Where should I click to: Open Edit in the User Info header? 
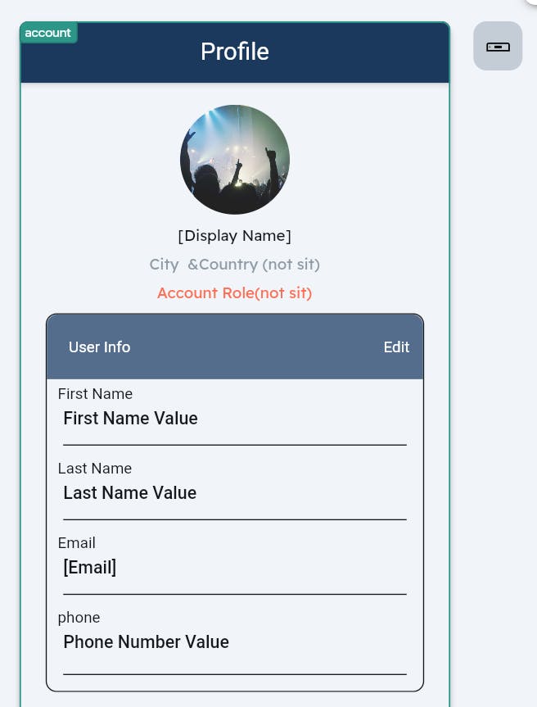[396, 347]
